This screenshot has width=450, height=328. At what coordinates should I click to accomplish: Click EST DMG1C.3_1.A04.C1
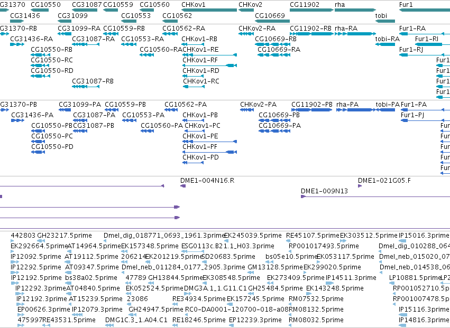coord(109,325)
